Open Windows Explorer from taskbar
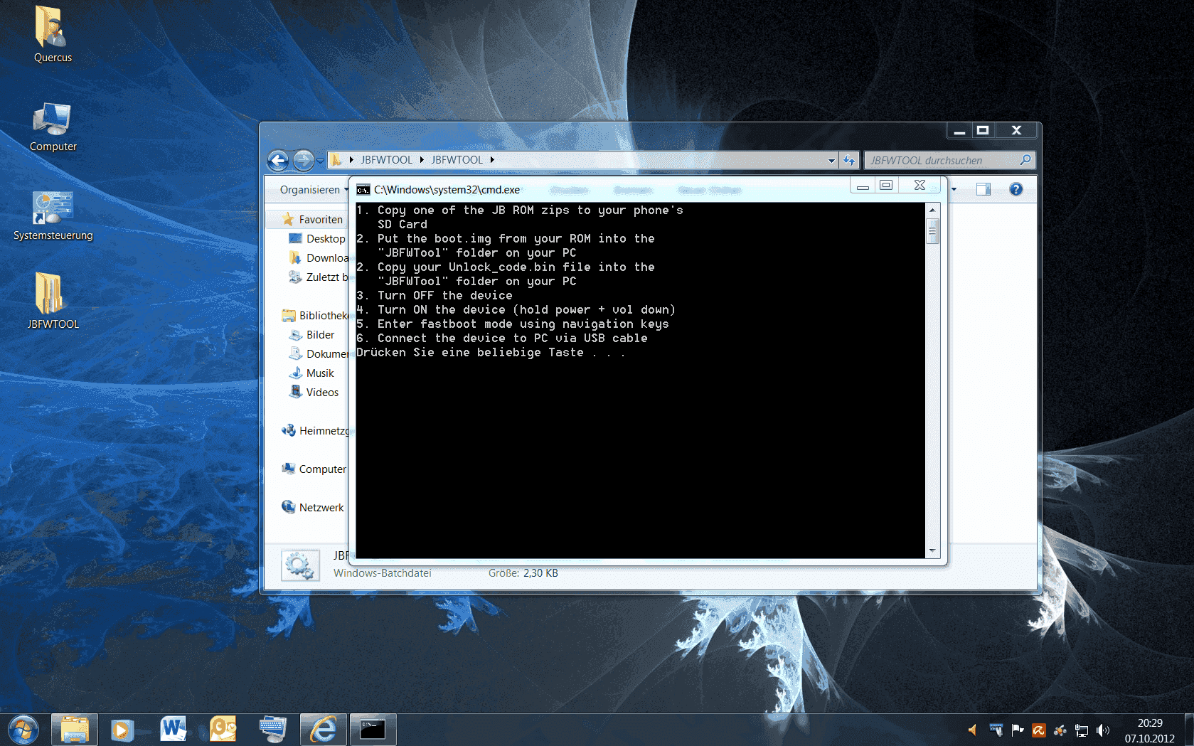The height and width of the screenshot is (746, 1194). pos(74,730)
